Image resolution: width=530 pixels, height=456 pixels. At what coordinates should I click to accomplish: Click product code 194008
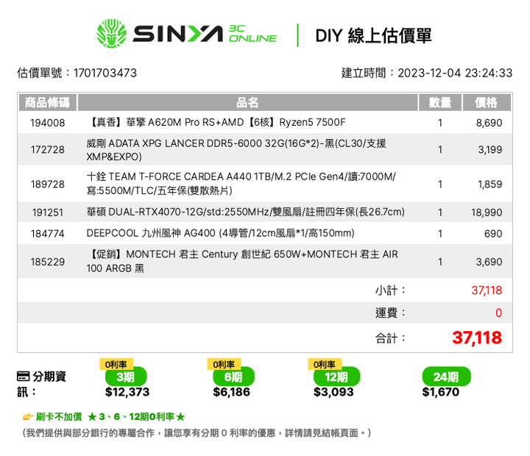tap(48, 123)
